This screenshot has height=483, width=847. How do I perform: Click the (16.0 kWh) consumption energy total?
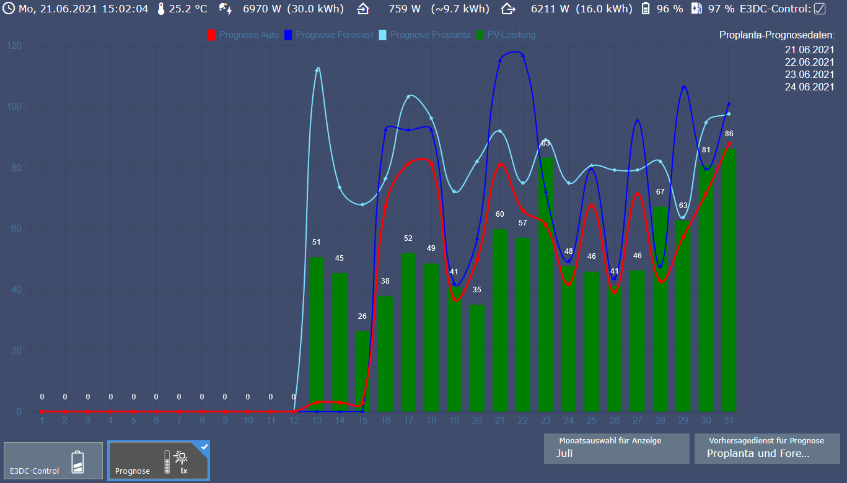pos(603,9)
